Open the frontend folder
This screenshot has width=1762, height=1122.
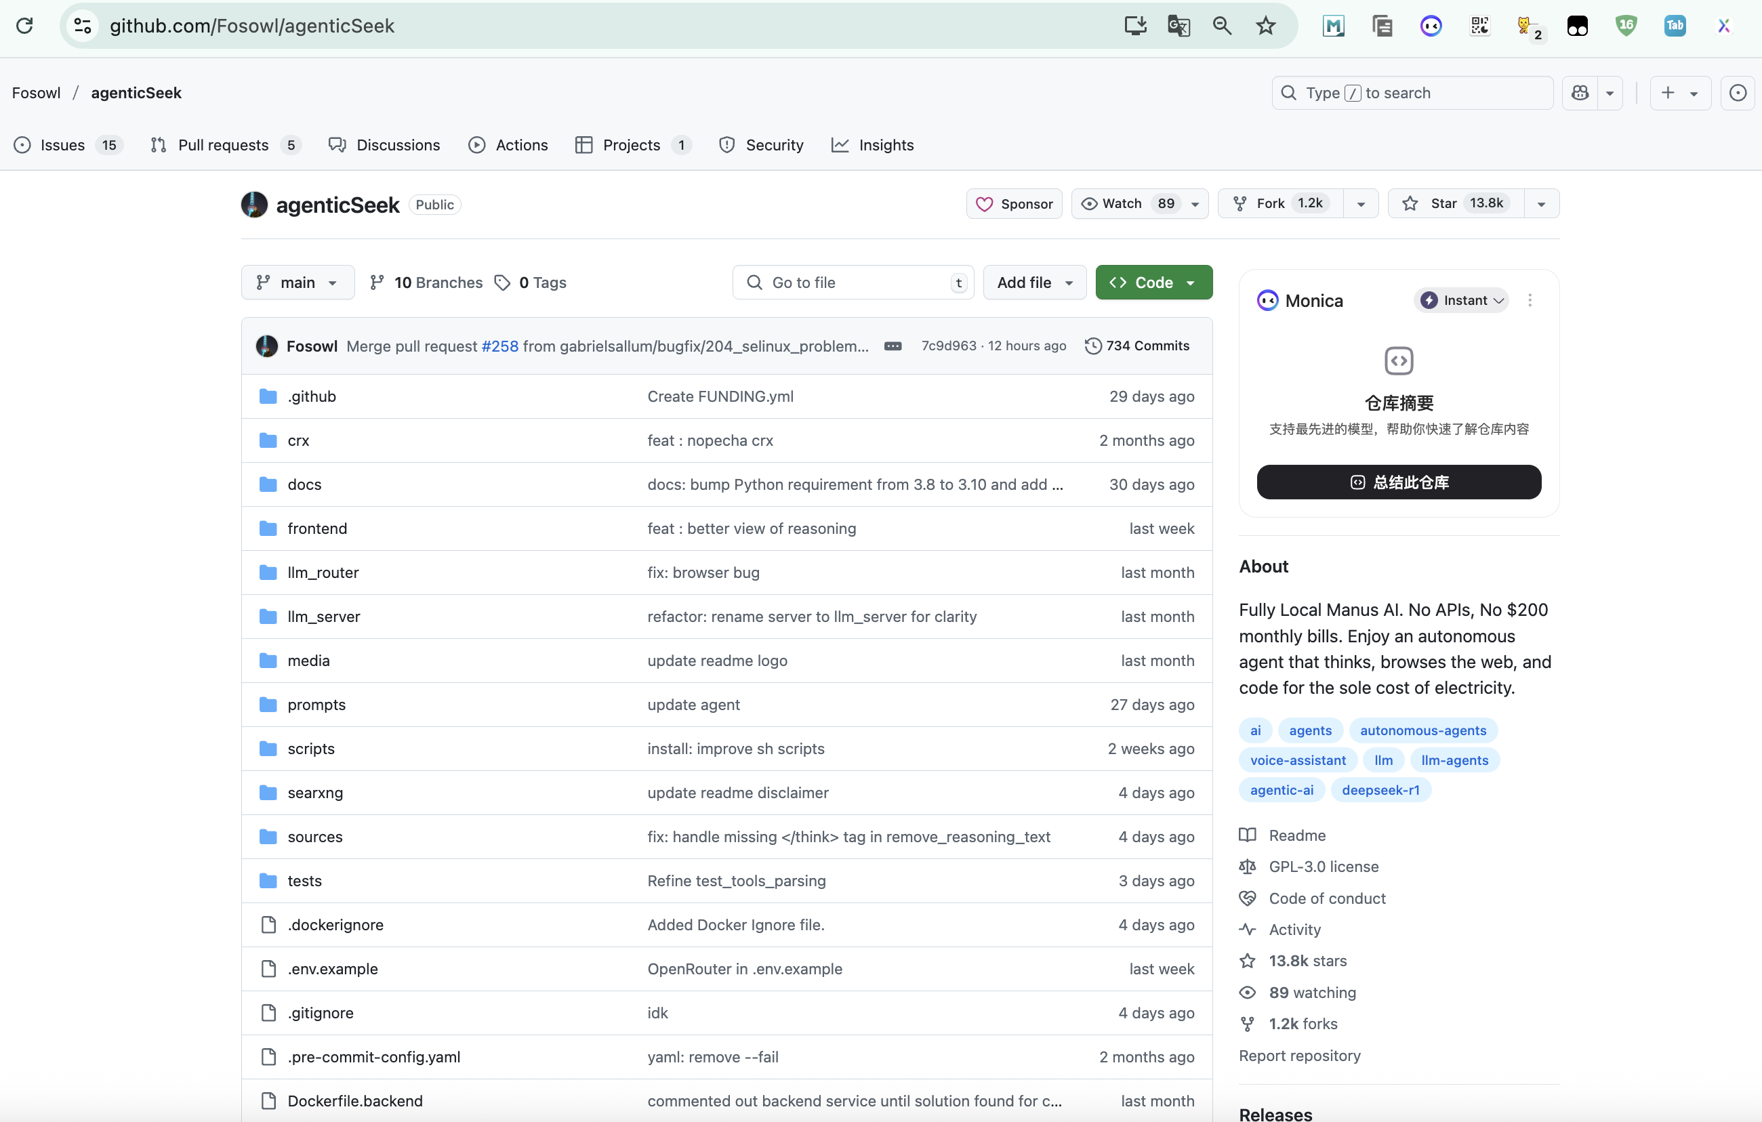[317, 528]
